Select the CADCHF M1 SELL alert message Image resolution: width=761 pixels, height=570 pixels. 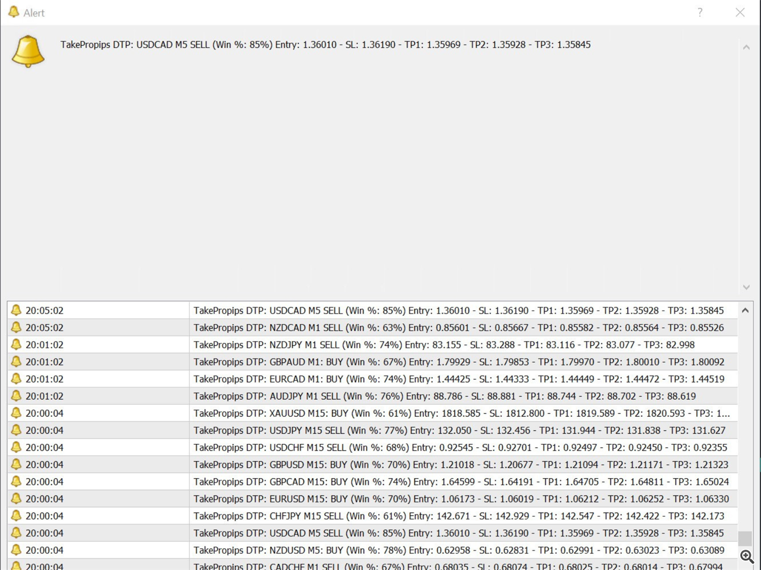coord(458,566)
